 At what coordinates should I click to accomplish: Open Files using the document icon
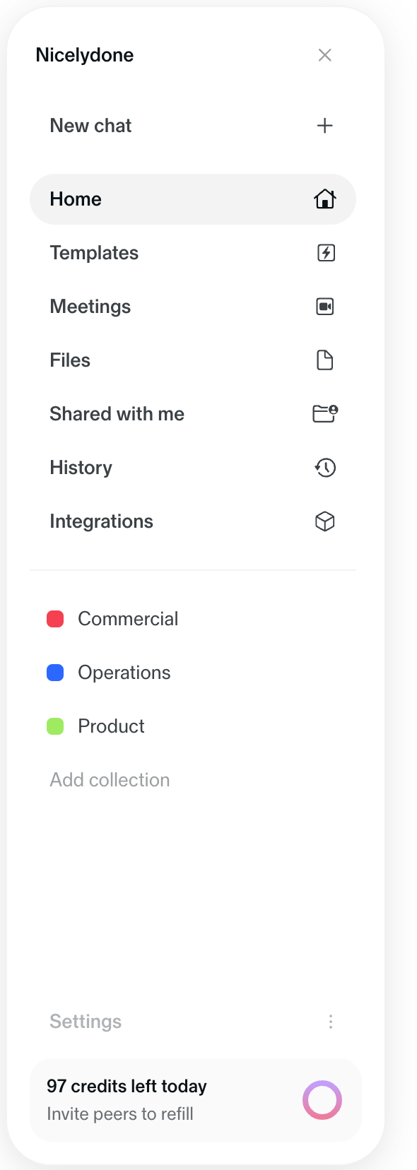coord(324,360)
